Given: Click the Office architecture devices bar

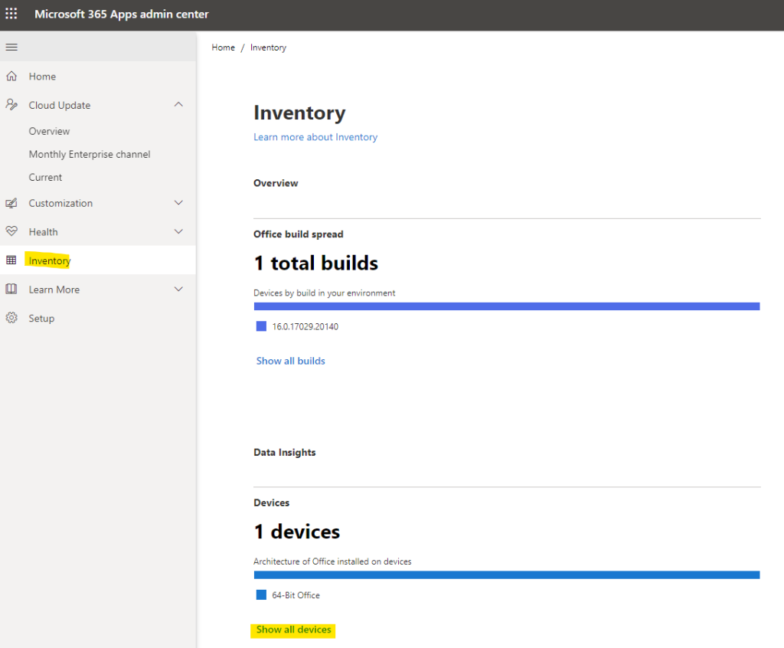Looking at the screenshot, I should pyautogui.click(x=507, y=575).
